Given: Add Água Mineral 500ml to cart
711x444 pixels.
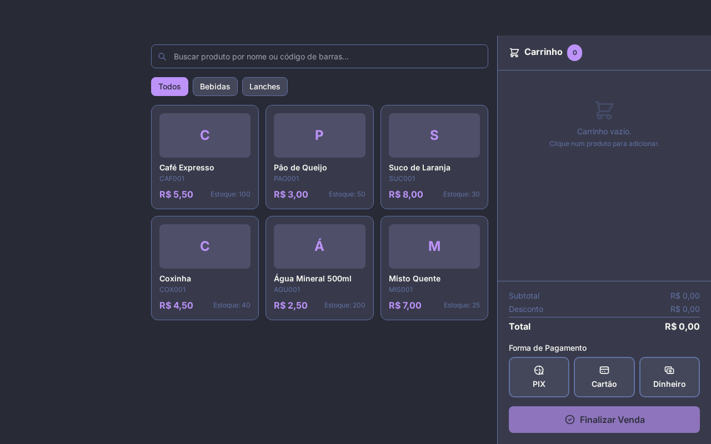Looking at the screenshot, I should (319, 268).
